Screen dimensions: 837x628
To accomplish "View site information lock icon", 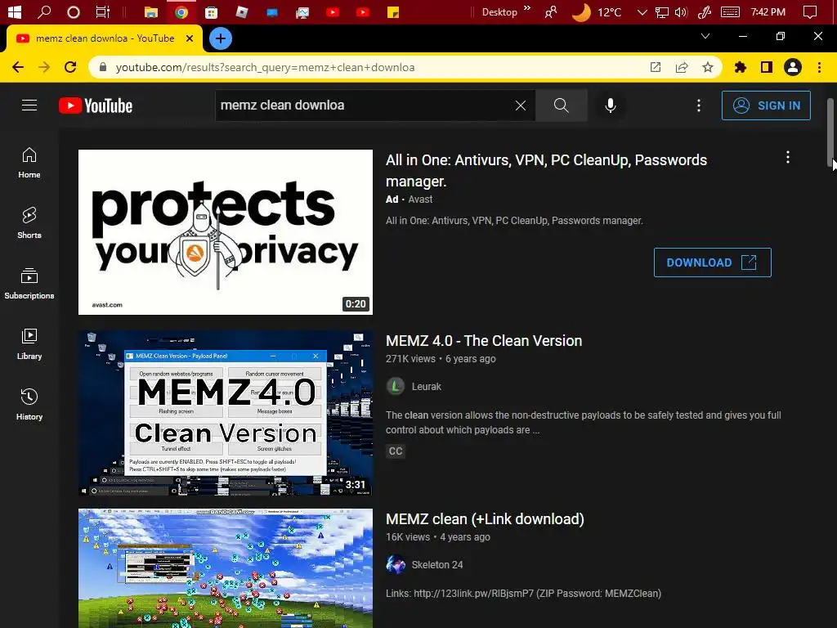I will tap(104, 67).
